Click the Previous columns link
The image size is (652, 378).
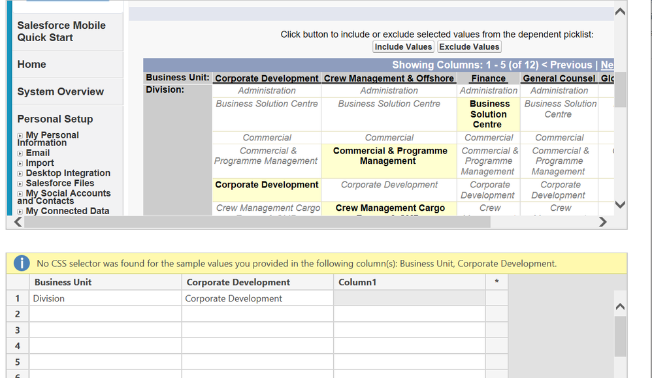point(567,65)
